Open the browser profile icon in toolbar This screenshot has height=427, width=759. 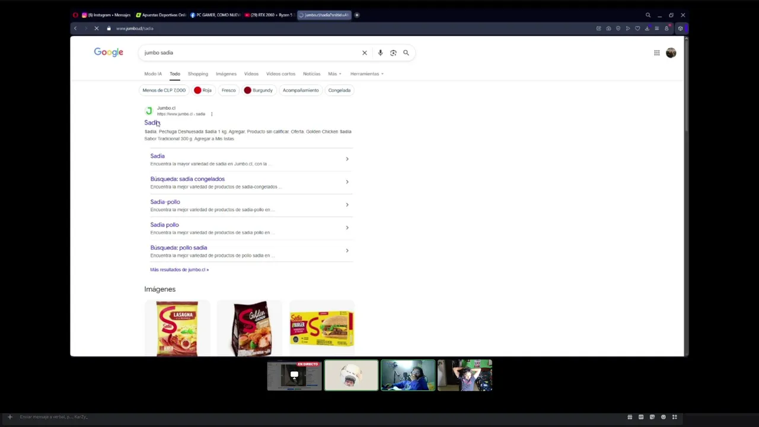(666, 28)
